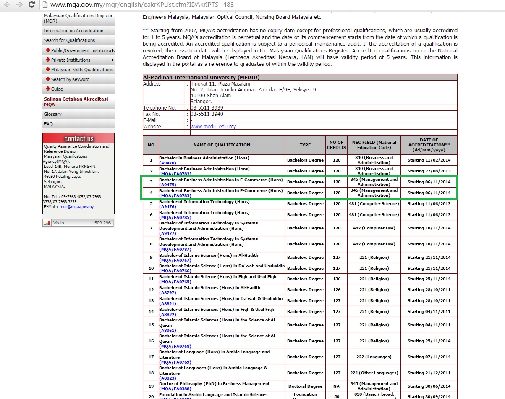505x399 pixels.
Task: Open Search for Qualifications menu item
Action: 78,40
